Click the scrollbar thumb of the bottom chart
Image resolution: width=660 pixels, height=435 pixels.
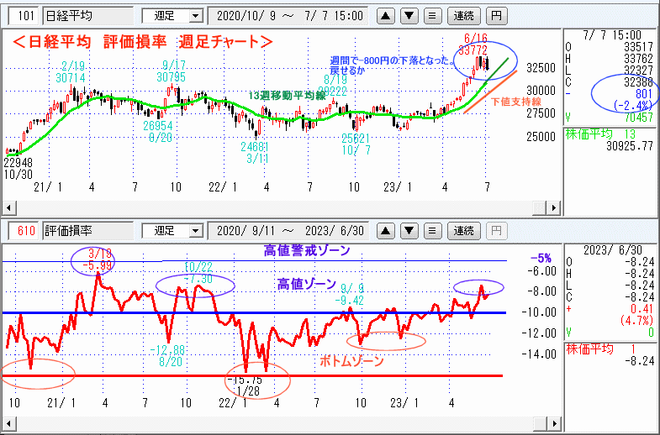(540, 423)
